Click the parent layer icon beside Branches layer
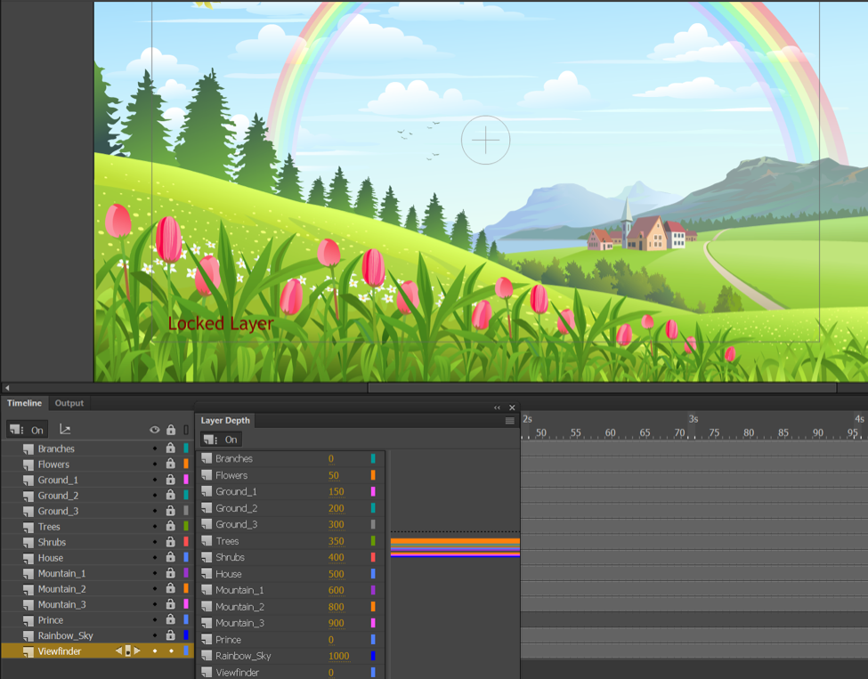 (28, 449)
